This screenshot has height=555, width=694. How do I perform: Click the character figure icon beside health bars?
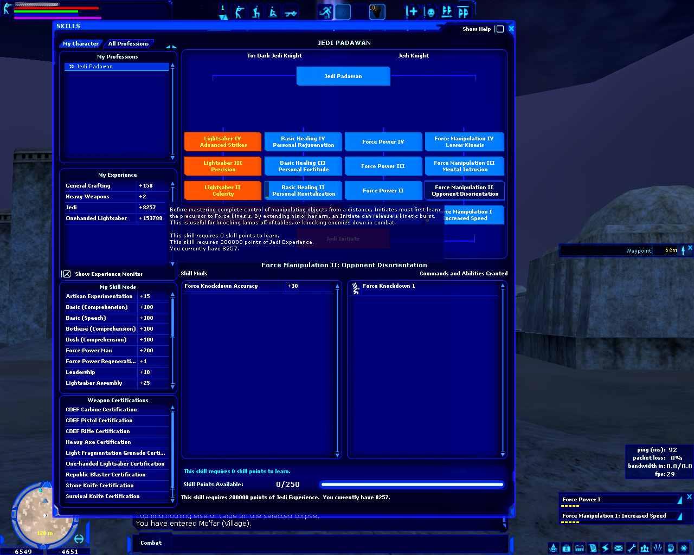click(7, 9)
